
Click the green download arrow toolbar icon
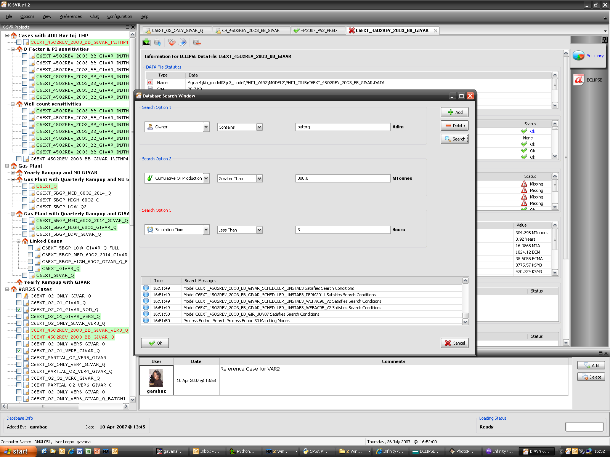click(146, 43)
